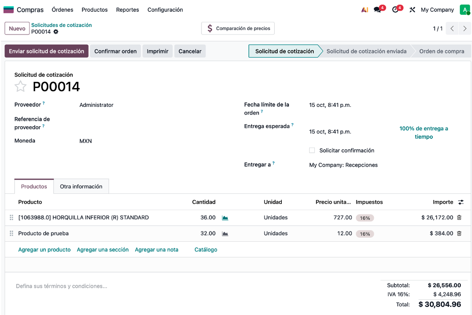Open optional columns settings in product table
The image size is (472, 315).
click(x=461, y=202)
